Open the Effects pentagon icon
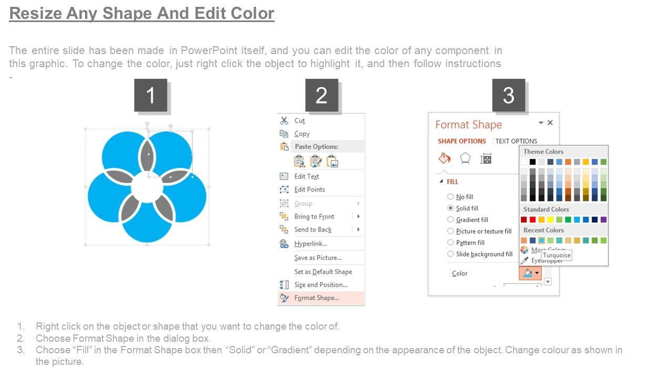Image resolution: width=672 pixels, height=378 pixels. tap(465, 158)
